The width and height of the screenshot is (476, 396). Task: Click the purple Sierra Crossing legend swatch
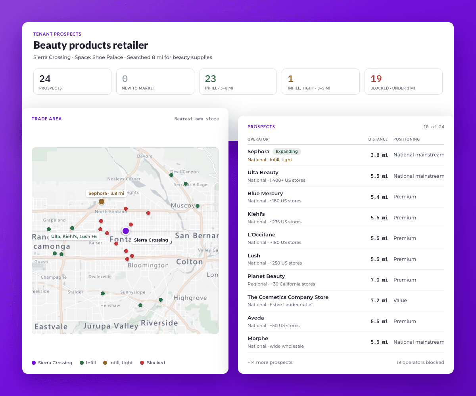tap(34, 363)
